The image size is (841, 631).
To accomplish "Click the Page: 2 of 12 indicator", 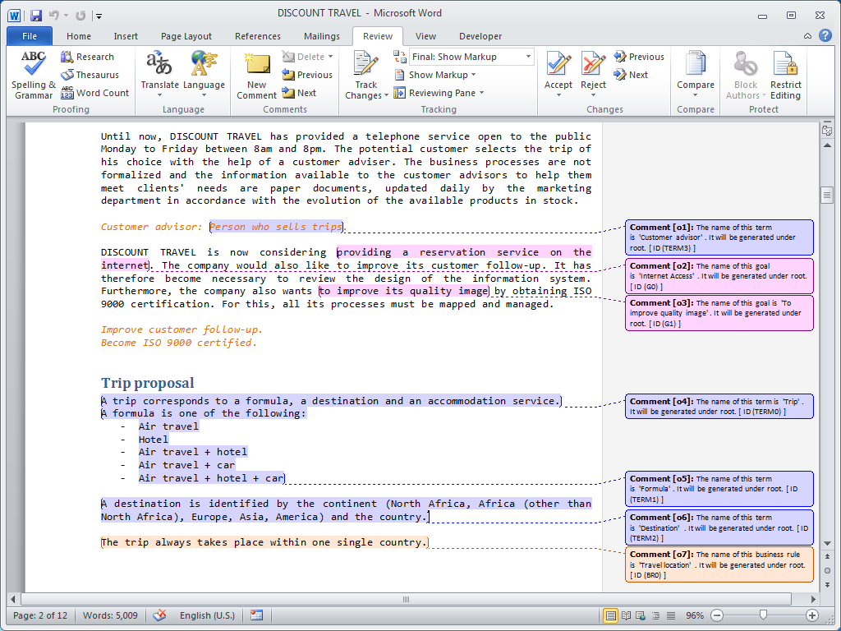I will (40, 615).
